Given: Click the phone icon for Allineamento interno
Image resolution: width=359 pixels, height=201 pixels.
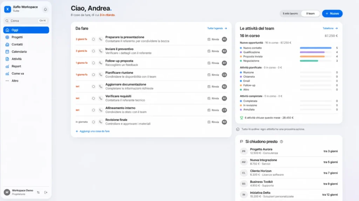Looking at the screenshot, I should click(x=101, y=110).
